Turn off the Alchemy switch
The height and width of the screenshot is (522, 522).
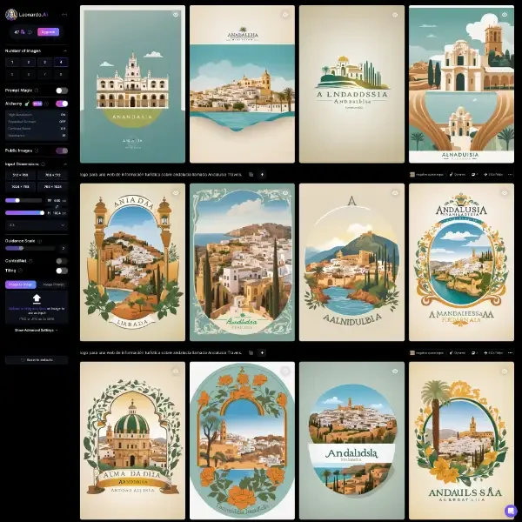[62, 104]
